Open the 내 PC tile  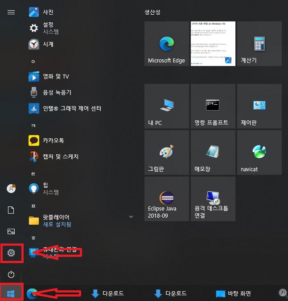(166, 106)
